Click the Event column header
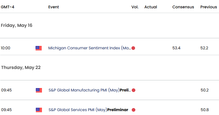This screenshot has width=219, height=115. 54,7
